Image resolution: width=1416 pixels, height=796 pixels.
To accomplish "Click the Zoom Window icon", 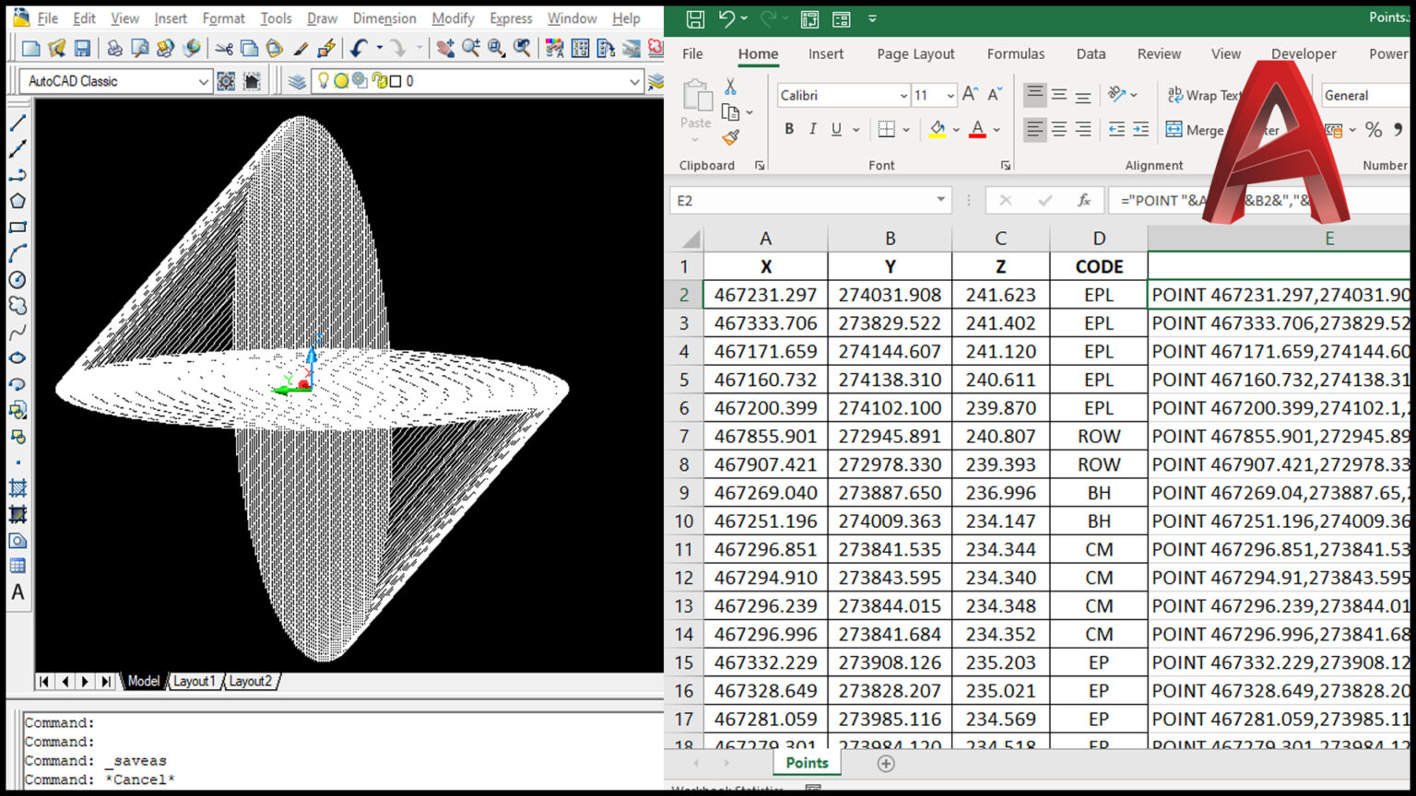I will click(x=496, y=48).
